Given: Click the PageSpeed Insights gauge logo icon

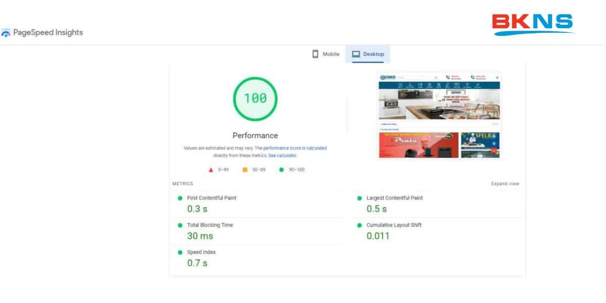Looking at the screenshot, I should click(x=7, y=33).
